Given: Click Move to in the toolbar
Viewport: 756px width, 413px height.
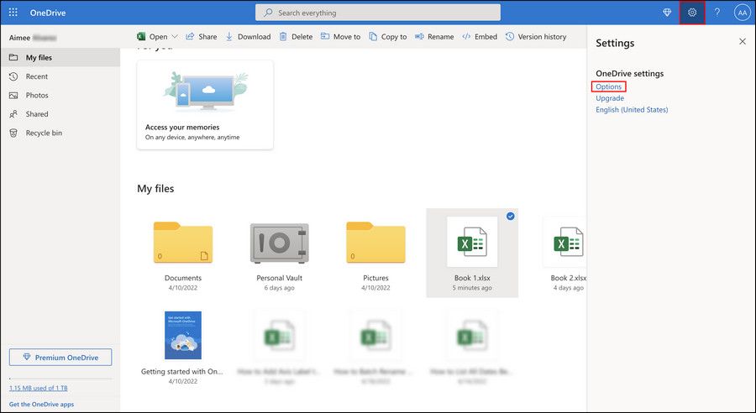Looking at the screenshot, I should click(x=340, y=37).
